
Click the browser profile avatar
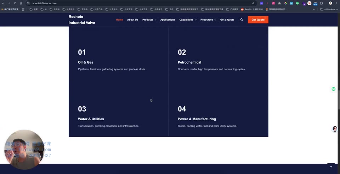coord(330,3)
